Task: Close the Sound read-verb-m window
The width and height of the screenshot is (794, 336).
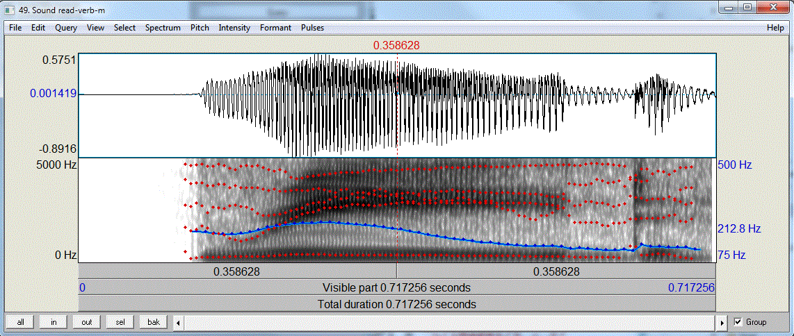Action: coord(772,7)
